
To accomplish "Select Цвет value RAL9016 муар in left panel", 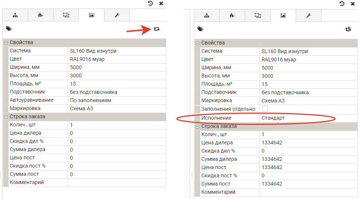I will pos(117,59).
